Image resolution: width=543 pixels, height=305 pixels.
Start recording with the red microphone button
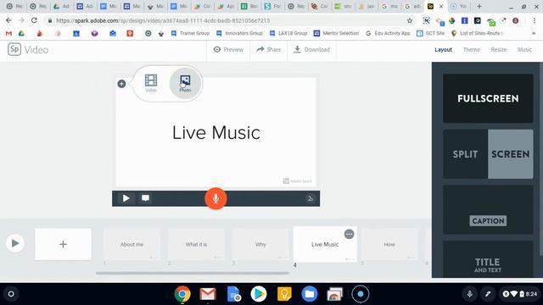pos(216,198)
